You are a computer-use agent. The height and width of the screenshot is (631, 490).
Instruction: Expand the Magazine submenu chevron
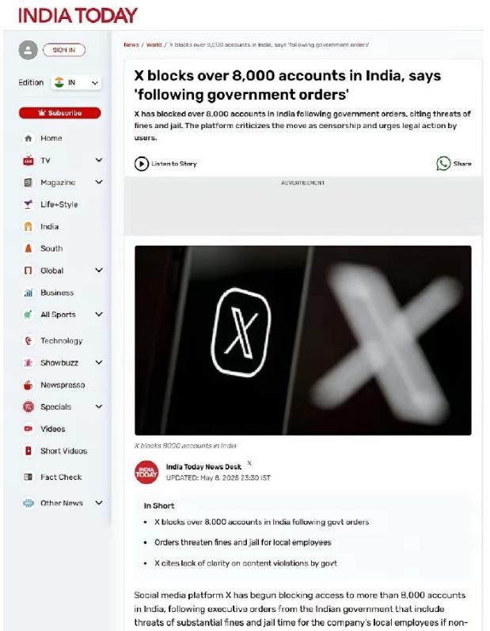click(99, 183)
